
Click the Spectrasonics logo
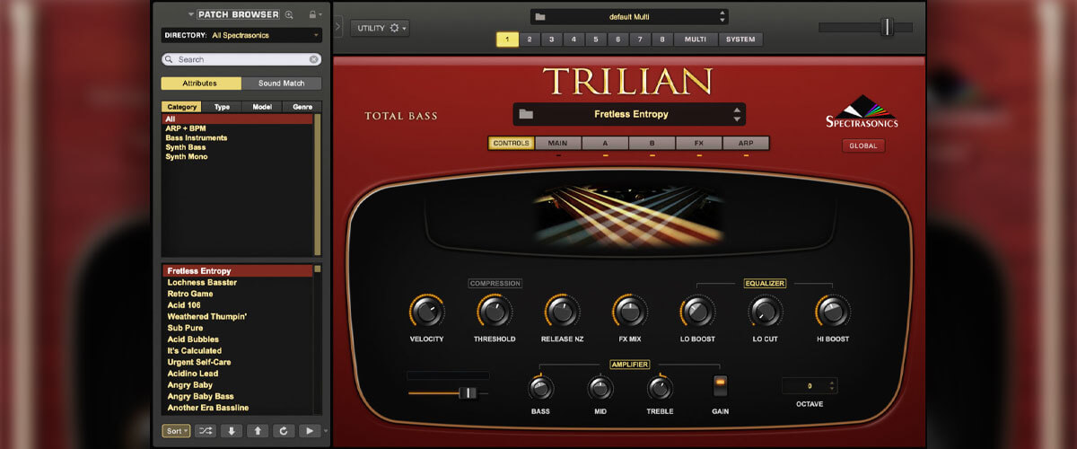pyautogui.click(x=862, y=112)
